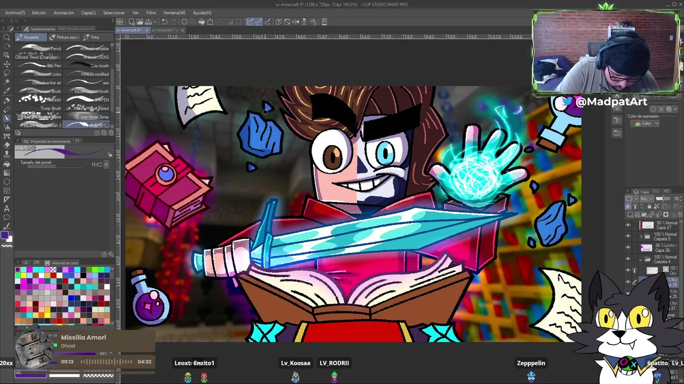This screenshot has height=384, width=684.
Task: Select the Lasso selection tool
Action: [7, 73]
